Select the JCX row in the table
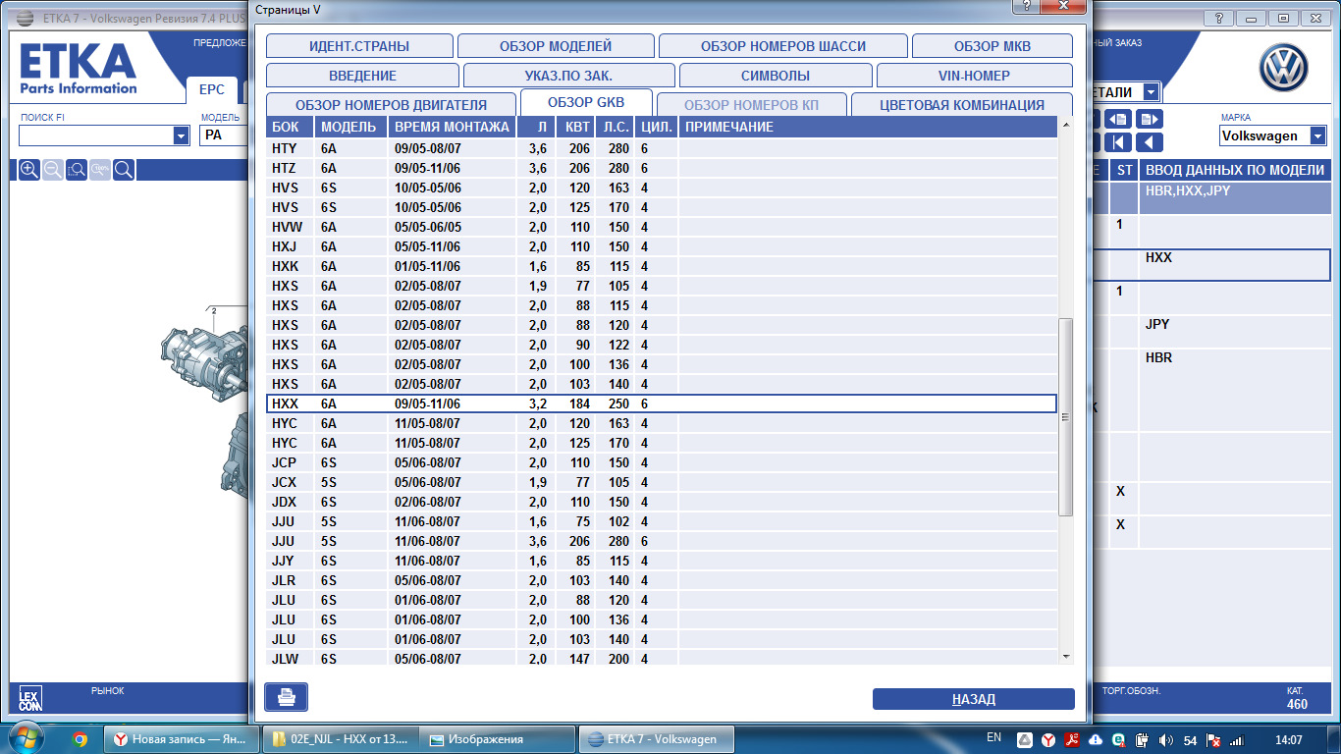Viewport: 1341px width, 754px height. [x=662, y=482]
